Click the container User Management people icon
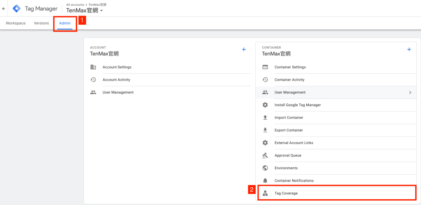 click(265, 92)
